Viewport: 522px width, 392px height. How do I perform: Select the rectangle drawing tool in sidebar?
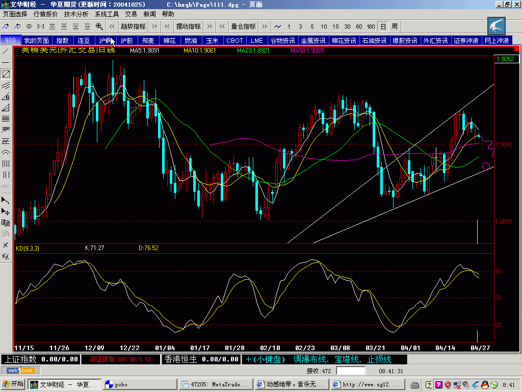click(6, 74)
